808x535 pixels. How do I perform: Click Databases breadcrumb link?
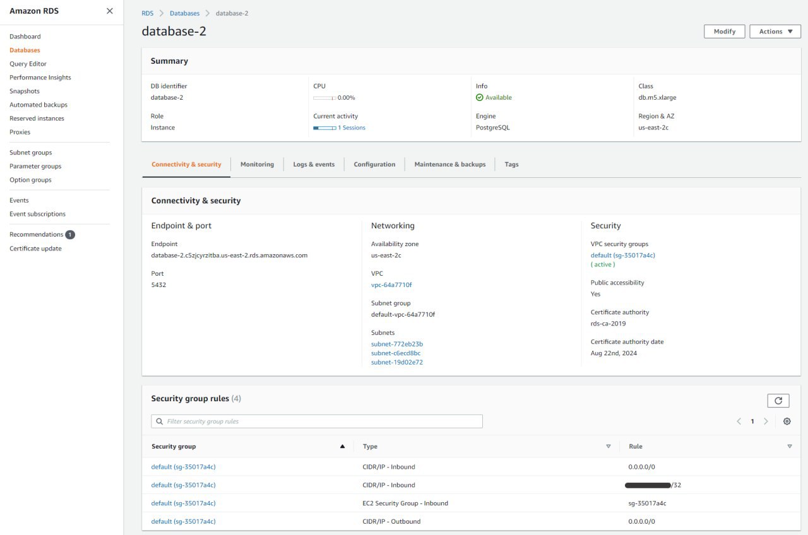184,13
